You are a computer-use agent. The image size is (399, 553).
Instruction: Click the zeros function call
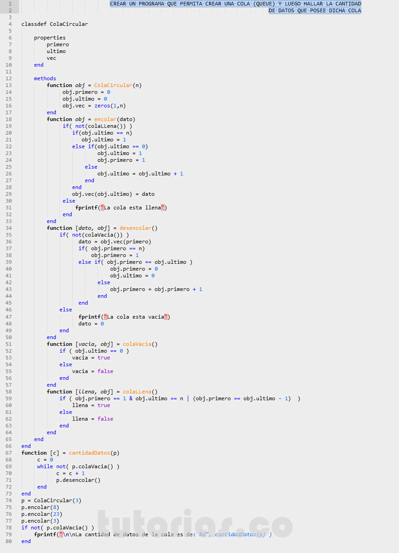tap(102, 105)
